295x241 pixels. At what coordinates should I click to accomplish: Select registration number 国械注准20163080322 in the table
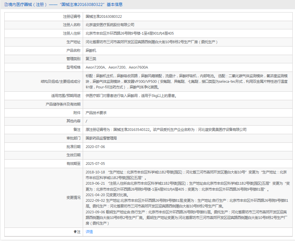point(104,16)
